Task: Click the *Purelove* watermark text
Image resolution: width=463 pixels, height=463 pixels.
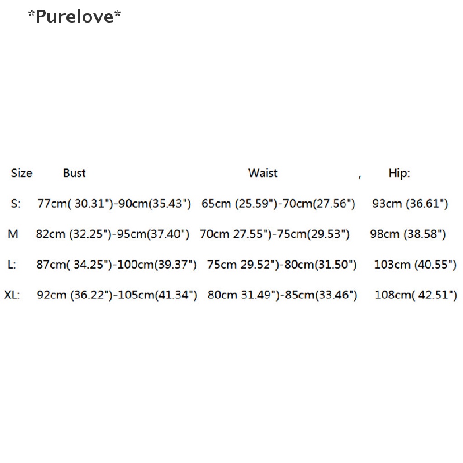Action: coord(75,17)
